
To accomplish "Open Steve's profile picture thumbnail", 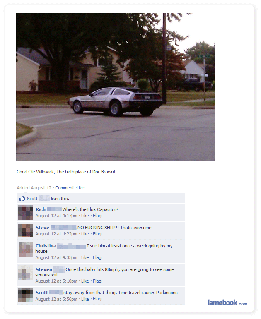I will [25, 230].
